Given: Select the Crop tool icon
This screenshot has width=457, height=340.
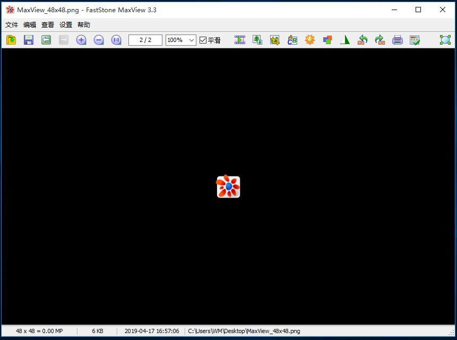Looking at the screenshot, I should coord(275,40).
